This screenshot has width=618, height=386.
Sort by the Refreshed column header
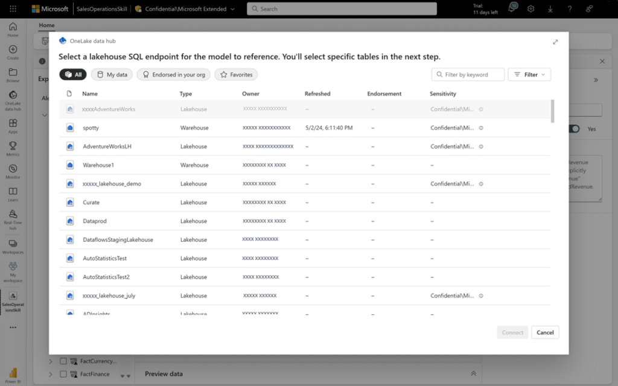317,93
